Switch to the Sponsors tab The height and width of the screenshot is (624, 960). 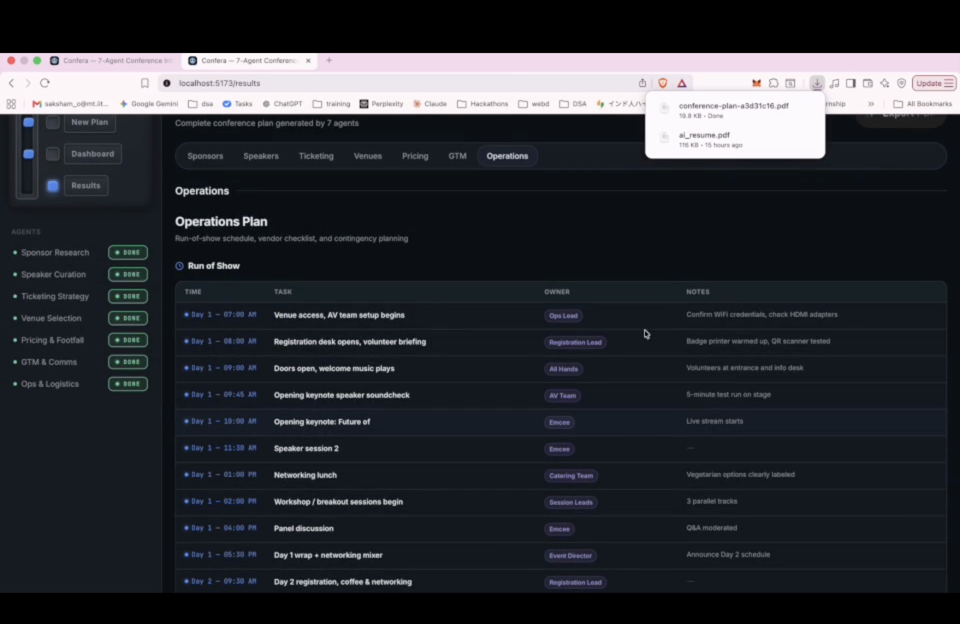[205, 156]
